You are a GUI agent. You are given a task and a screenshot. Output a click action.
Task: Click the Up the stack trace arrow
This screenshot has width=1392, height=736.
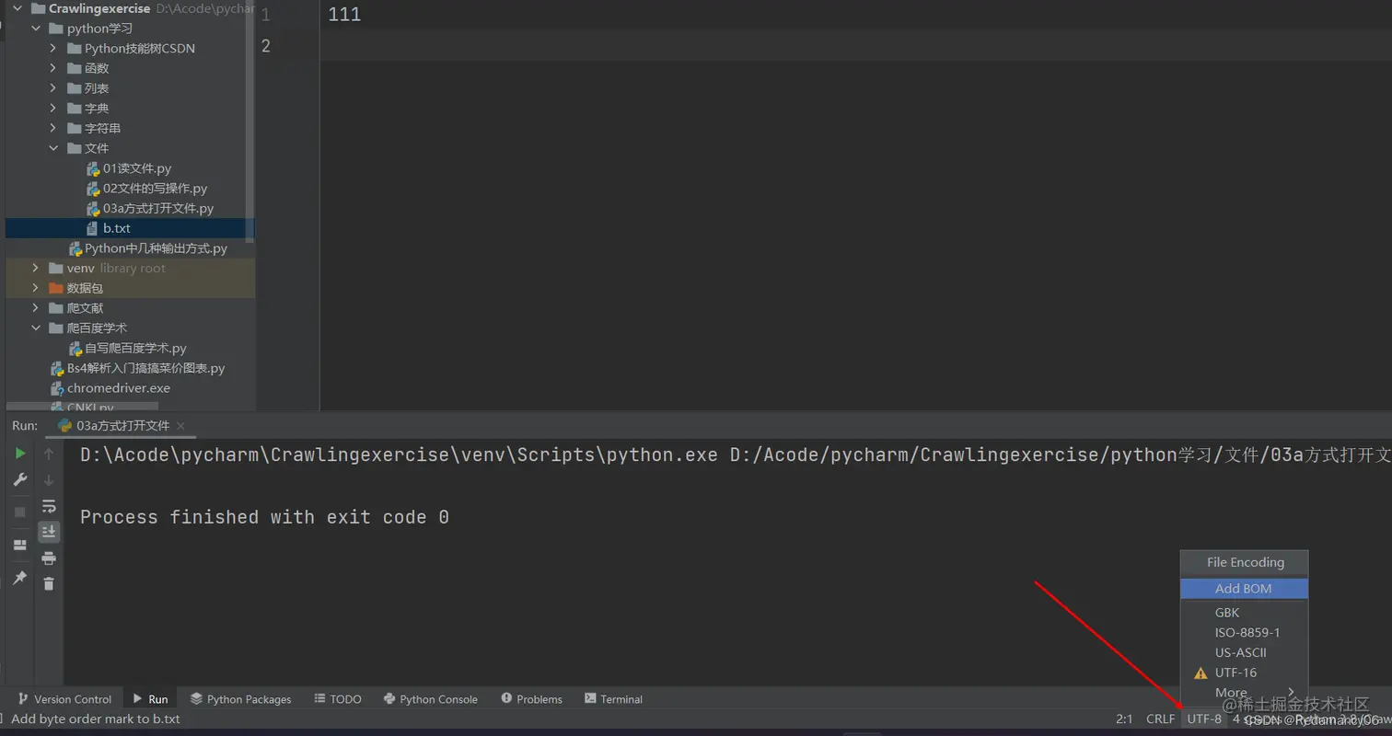(49, 454)
